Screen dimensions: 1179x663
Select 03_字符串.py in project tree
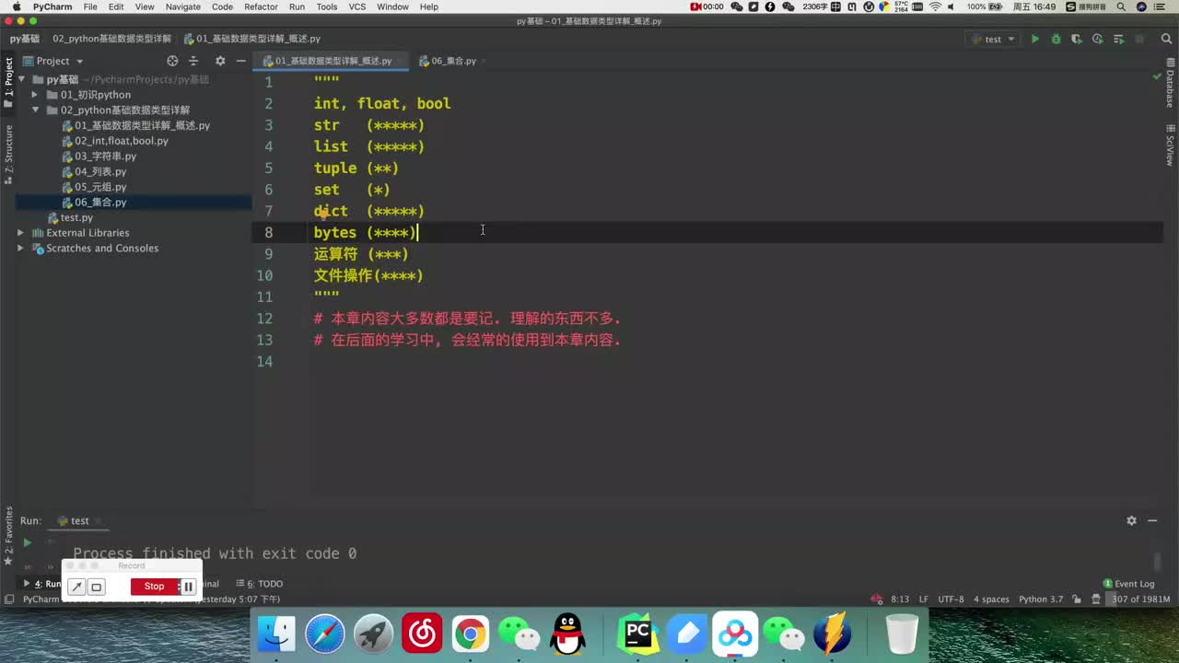click(105, 157)
